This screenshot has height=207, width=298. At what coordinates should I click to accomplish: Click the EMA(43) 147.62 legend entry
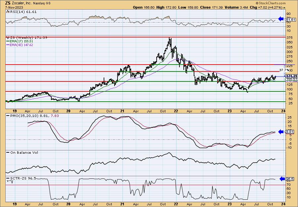21,45
